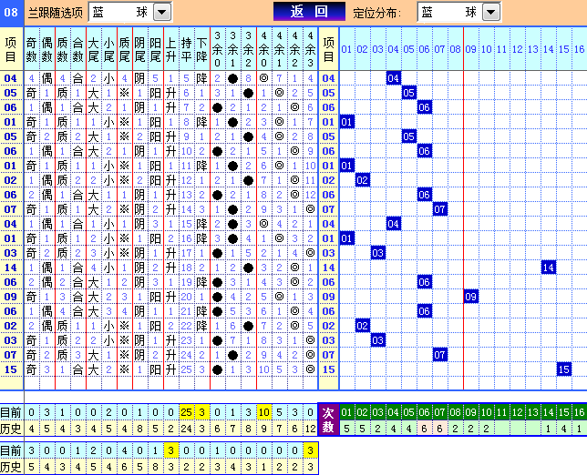Select the 下降 column header

(x=201, y=49)
